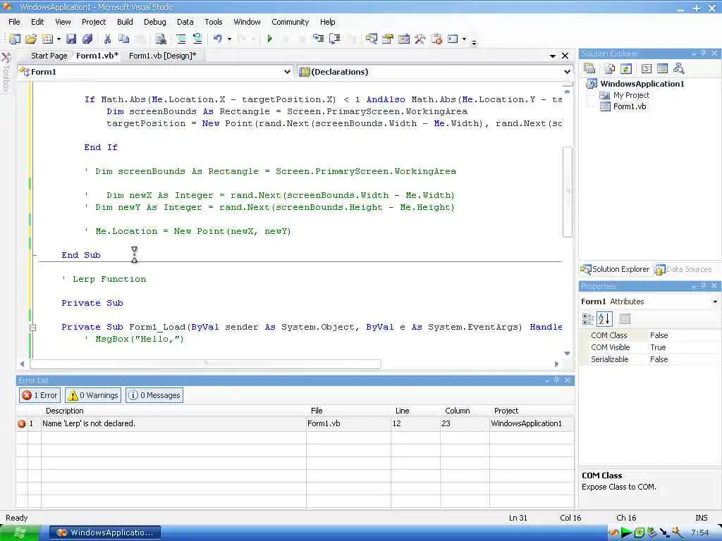Toggle the 0 Messages filter button
Screen dimensions: 722x541
tap(154, 395)
